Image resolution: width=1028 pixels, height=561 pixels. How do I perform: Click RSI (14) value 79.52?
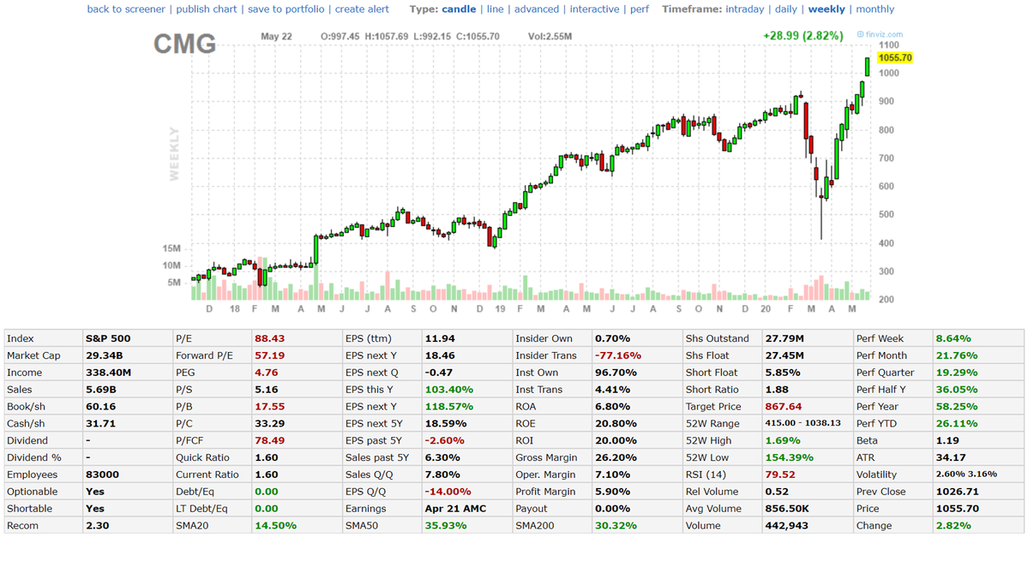point(780,474)
